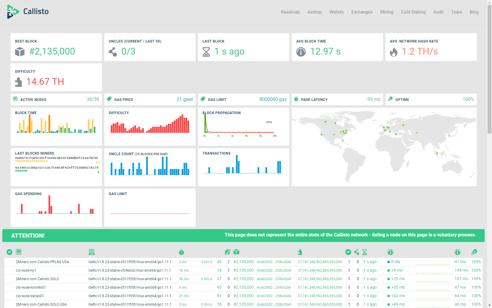The image size is (492, 308).
Task: Open the Audit link
Action: tap(438, 12)
